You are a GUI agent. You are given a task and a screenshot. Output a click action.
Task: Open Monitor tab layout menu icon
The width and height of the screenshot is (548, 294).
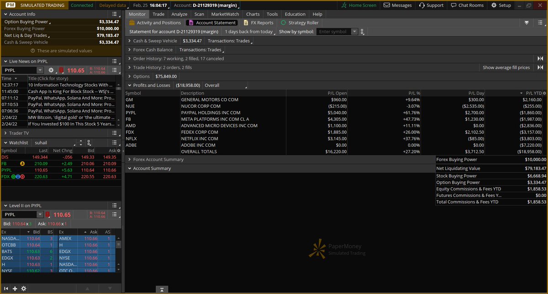(x=541, y=23)
